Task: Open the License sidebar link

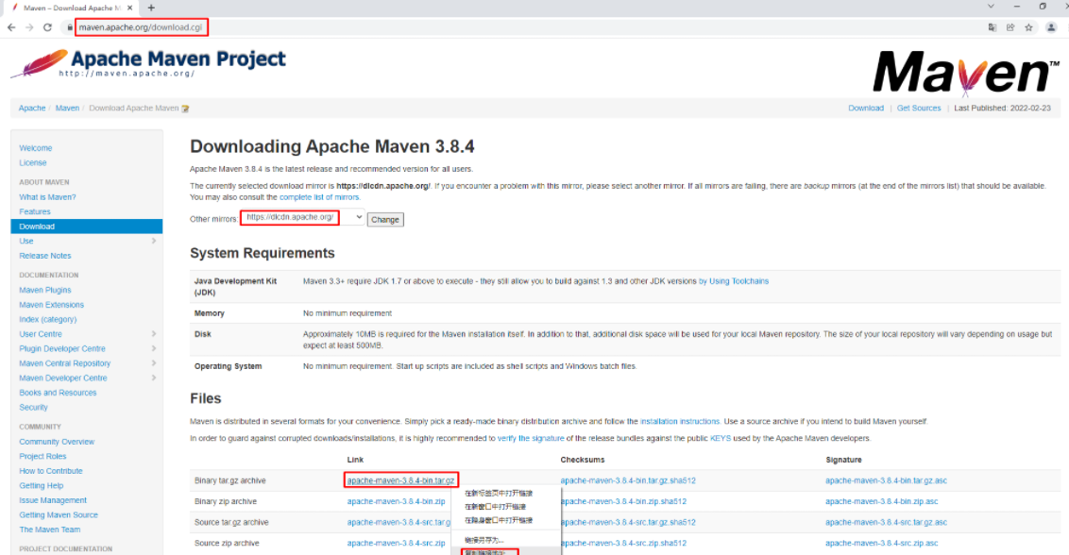Action: pos(33,163)
